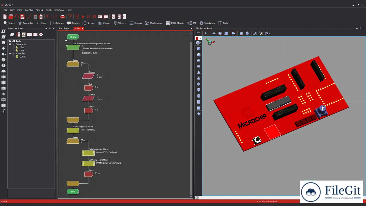Screen dimensions: 366x206
Task: Close the Main tab
Action: (82, 28)
